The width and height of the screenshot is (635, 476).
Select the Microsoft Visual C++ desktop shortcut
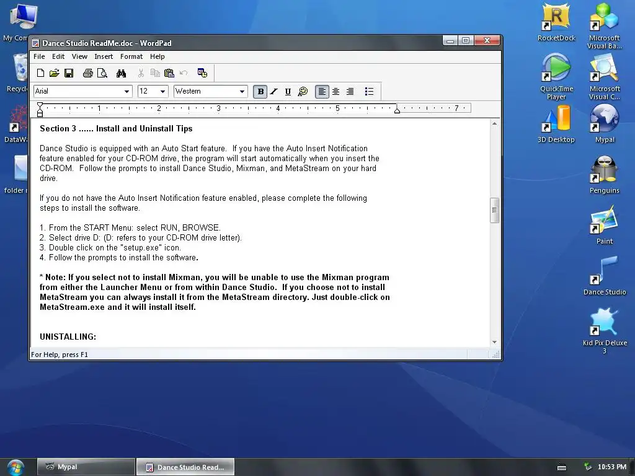point(604,76)
